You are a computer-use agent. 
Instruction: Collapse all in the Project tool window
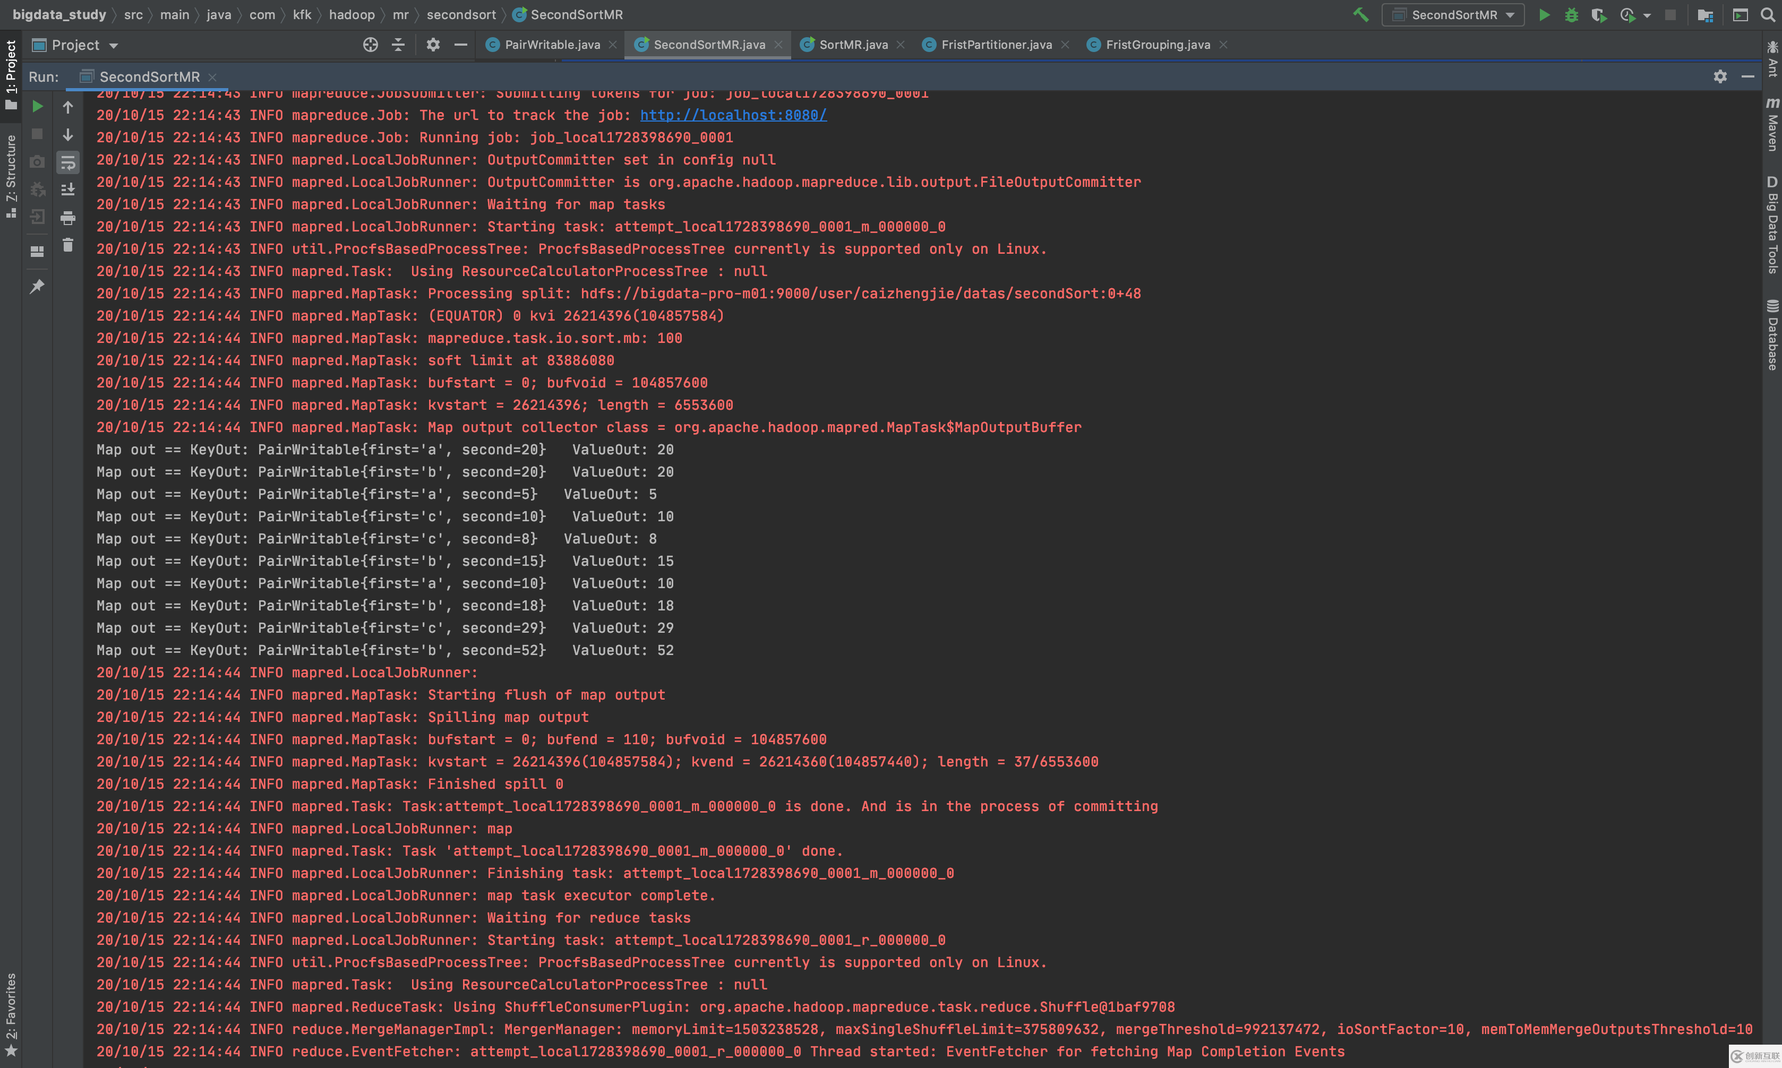click(x=398, y=45)
